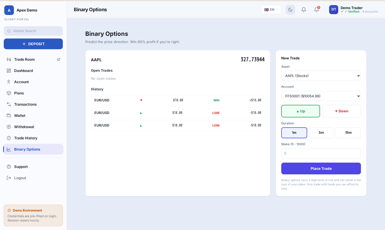Viewport: 385px width, 230px height.
Task: Open the Wallet menu item
Action: point(33,116)
